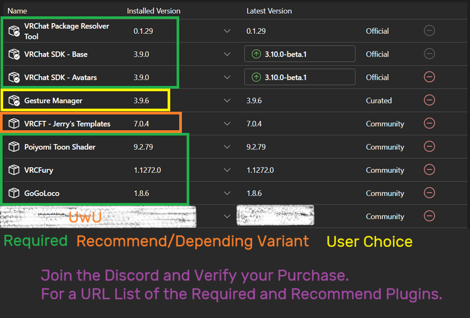Click installed version 9.2.79 of Poiyomi Toon Shader

[143, 147]
